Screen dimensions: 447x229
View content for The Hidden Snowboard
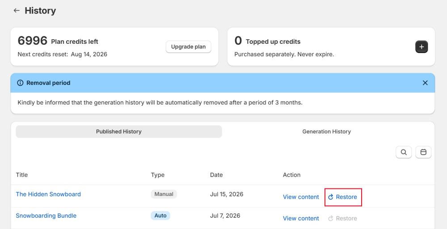[x=301, y=197]
